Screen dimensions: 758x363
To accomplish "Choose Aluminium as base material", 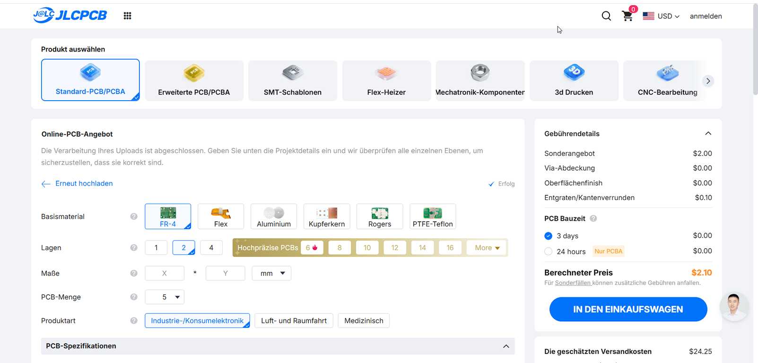I will click(274, 216).
